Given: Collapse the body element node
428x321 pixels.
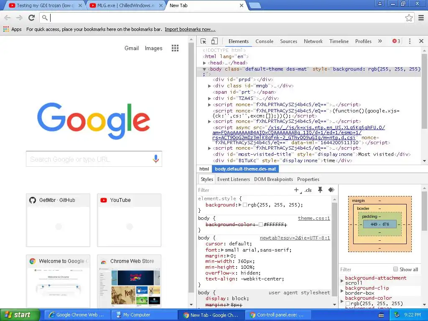Looking at the screenshot, I should [204, 69].
